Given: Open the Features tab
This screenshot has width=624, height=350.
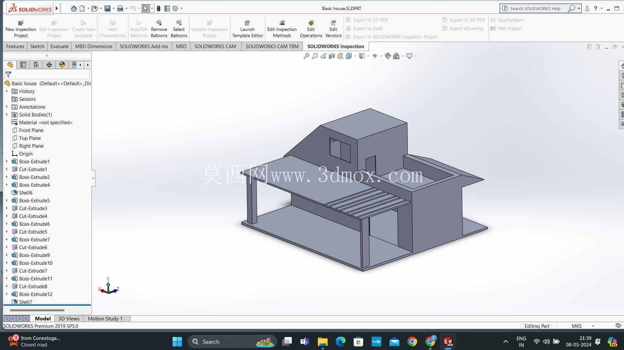Looking at the screenshot, I should point(15,46).
